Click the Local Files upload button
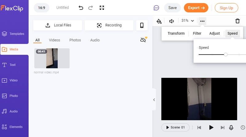 click(58, 25)
